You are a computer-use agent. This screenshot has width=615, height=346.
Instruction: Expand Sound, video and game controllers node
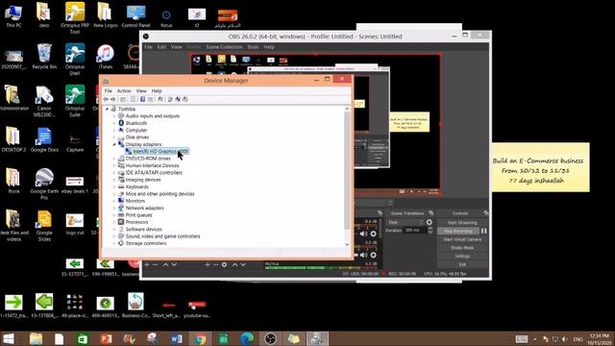(114, 236)
